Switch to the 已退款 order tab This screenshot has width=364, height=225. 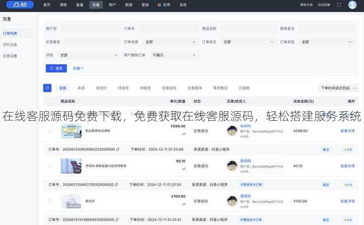point(244,88)
